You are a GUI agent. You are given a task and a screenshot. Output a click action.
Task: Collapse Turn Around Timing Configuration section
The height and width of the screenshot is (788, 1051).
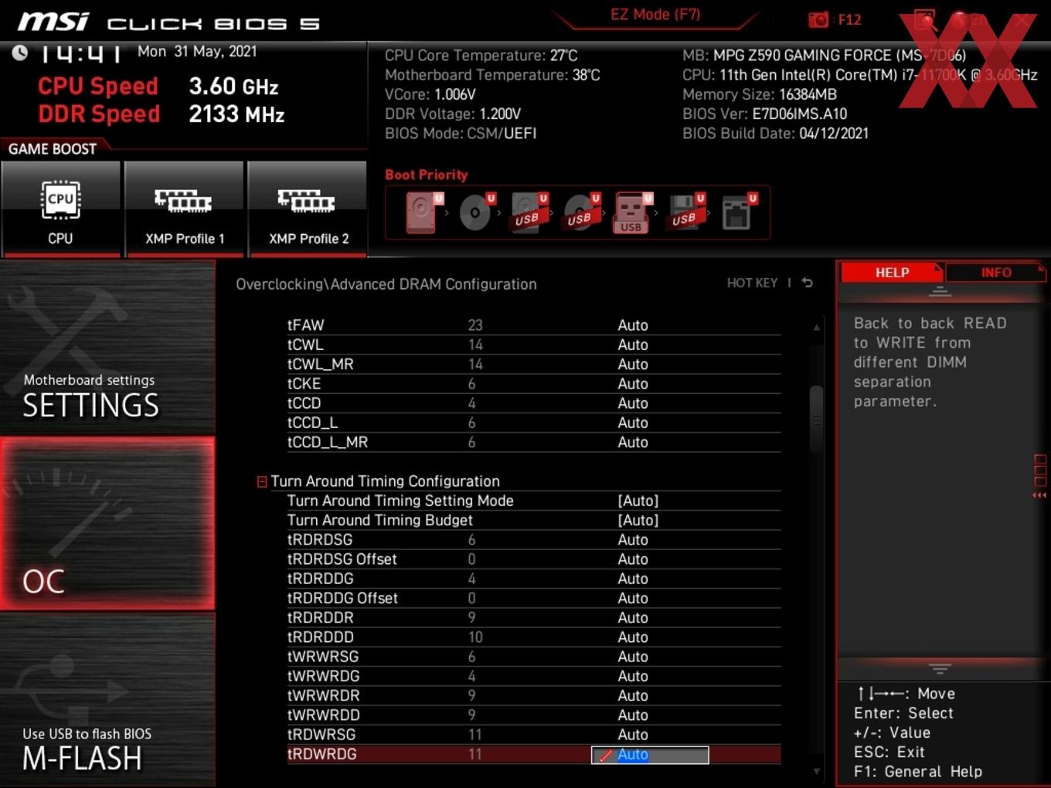(x=262, y=481)
